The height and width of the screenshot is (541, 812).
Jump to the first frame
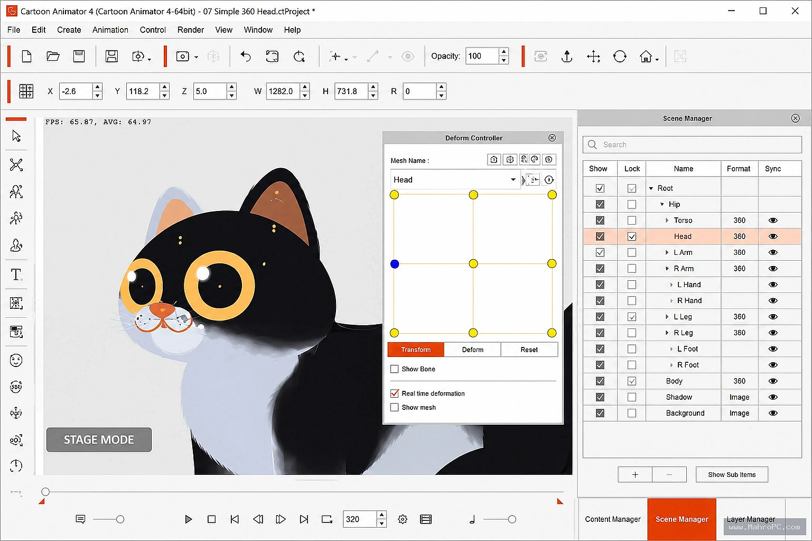(235, 519)
